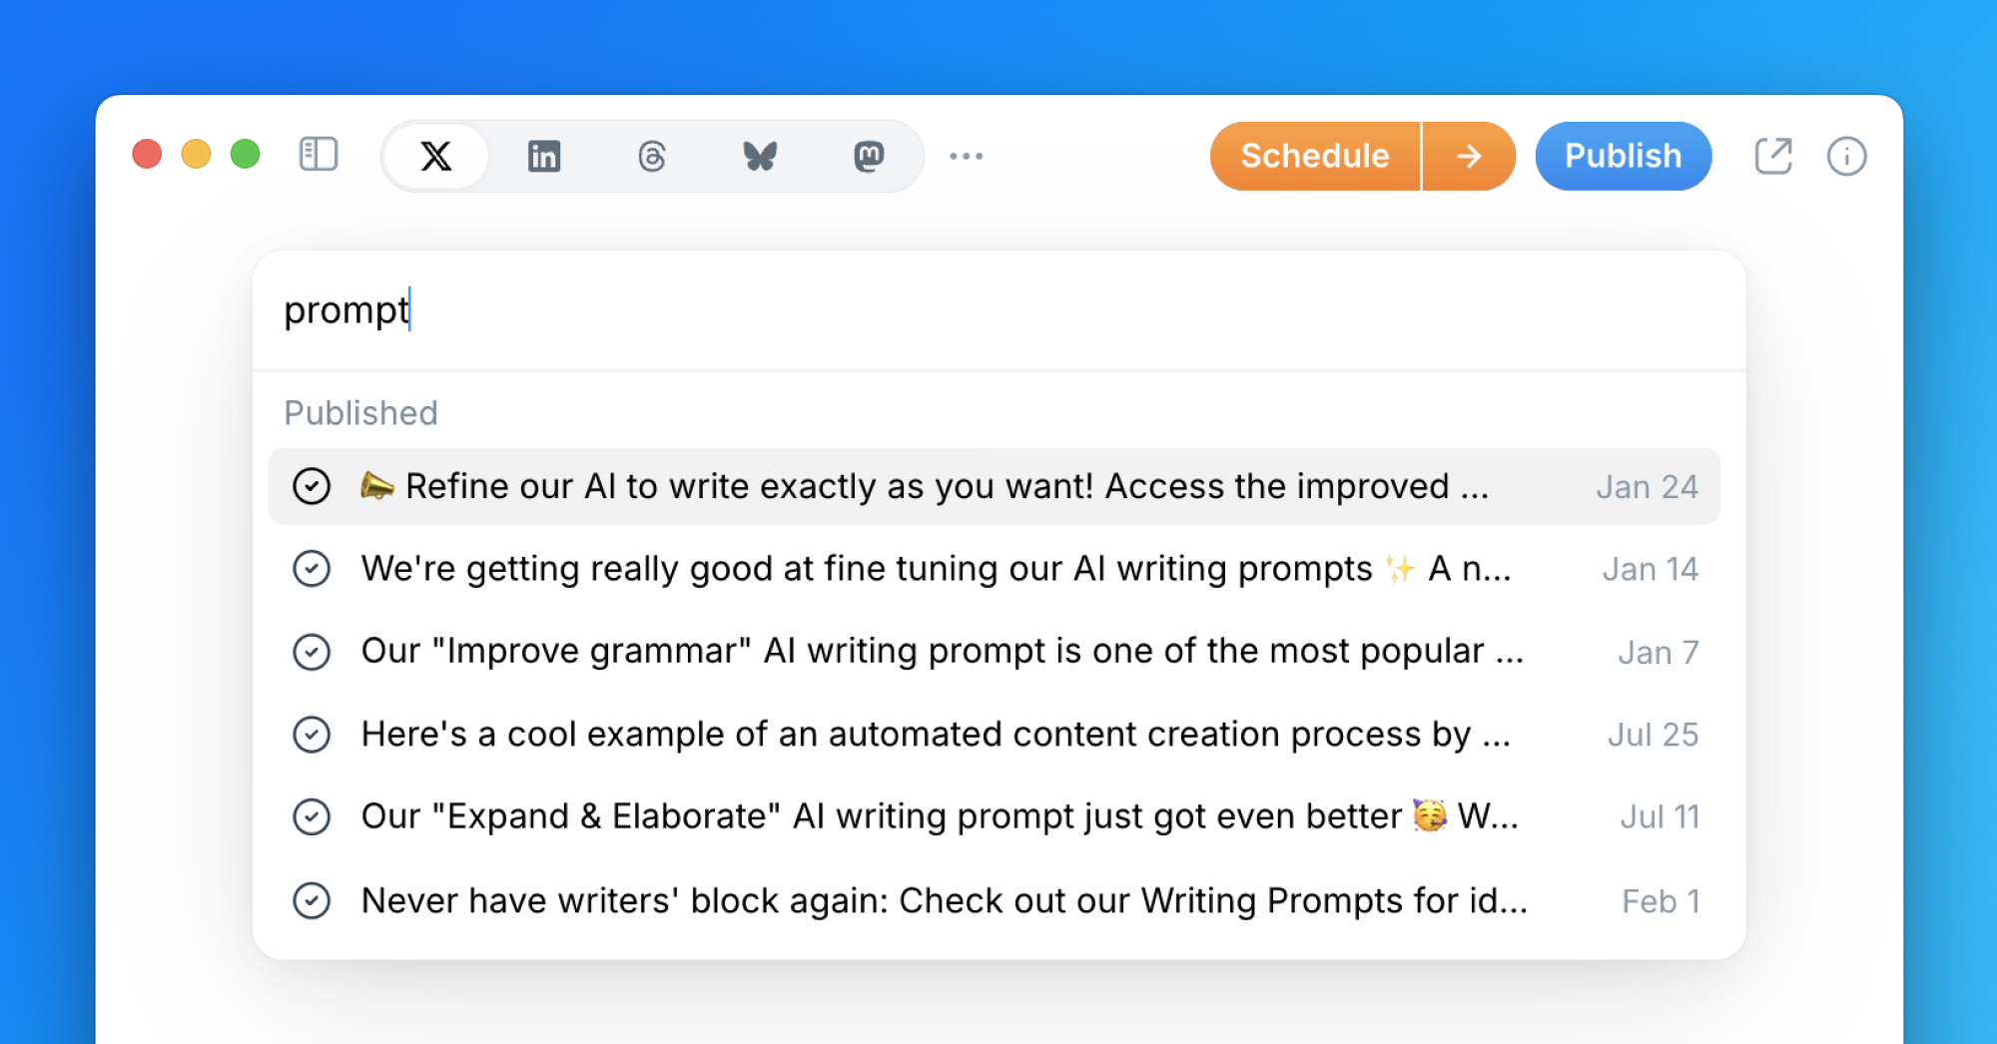Viewport: 1997px width, 1044px height.
Task: Click the checkmark icon beside Jul 25 post
Action: (312, 735)
